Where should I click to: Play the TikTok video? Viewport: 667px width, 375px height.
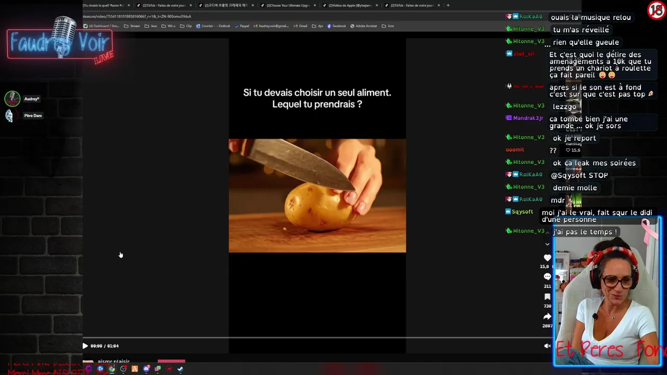[85, 346]
